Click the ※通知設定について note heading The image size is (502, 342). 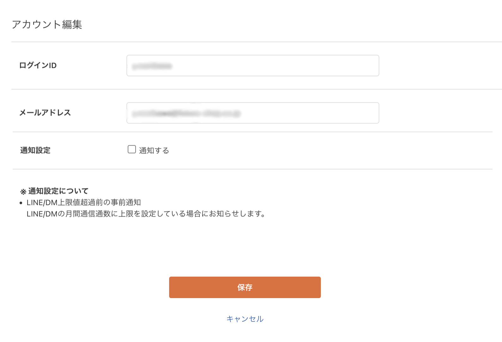(54, 190)
